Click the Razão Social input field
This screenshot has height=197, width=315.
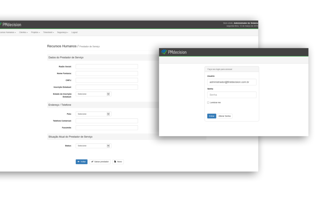pos(107,67)
